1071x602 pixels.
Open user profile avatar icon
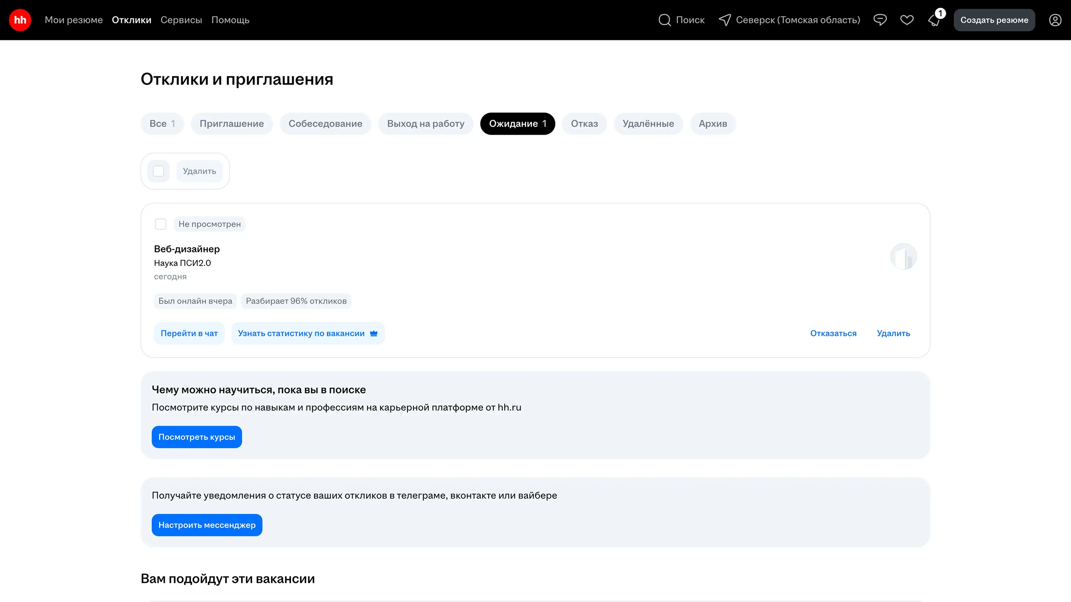(1055, 20)
